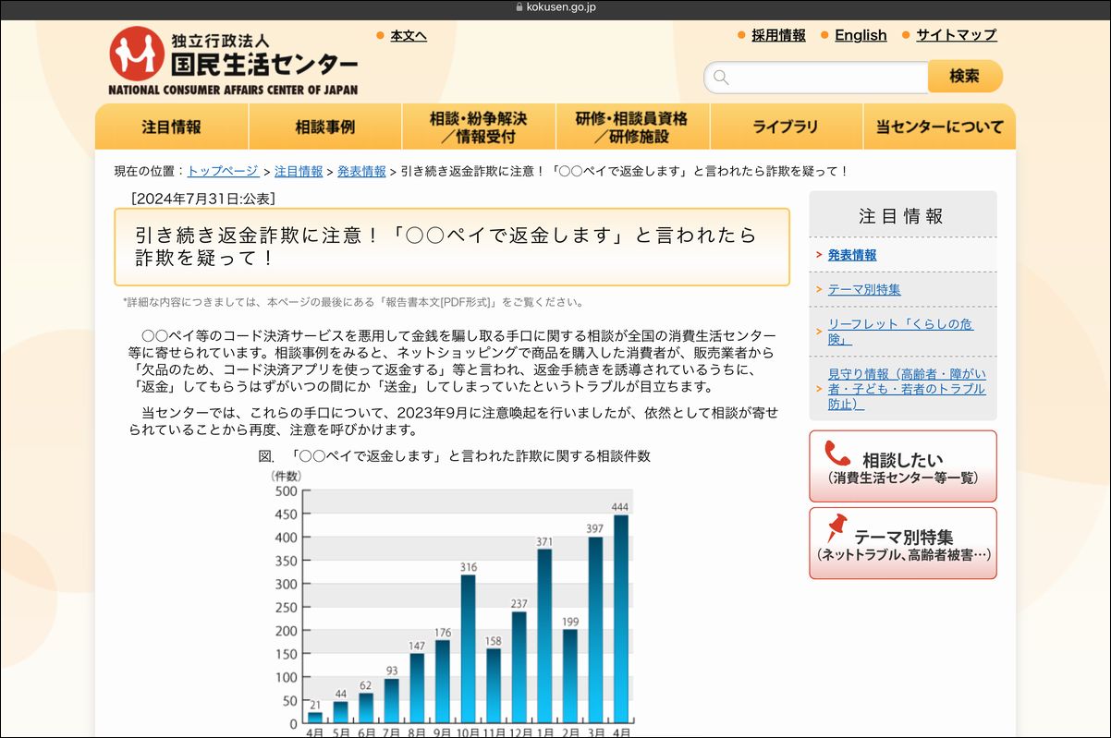Click the chart bar labeled 371
Viewport: 1111px width, 738px height.
click(x=544, y=635)
